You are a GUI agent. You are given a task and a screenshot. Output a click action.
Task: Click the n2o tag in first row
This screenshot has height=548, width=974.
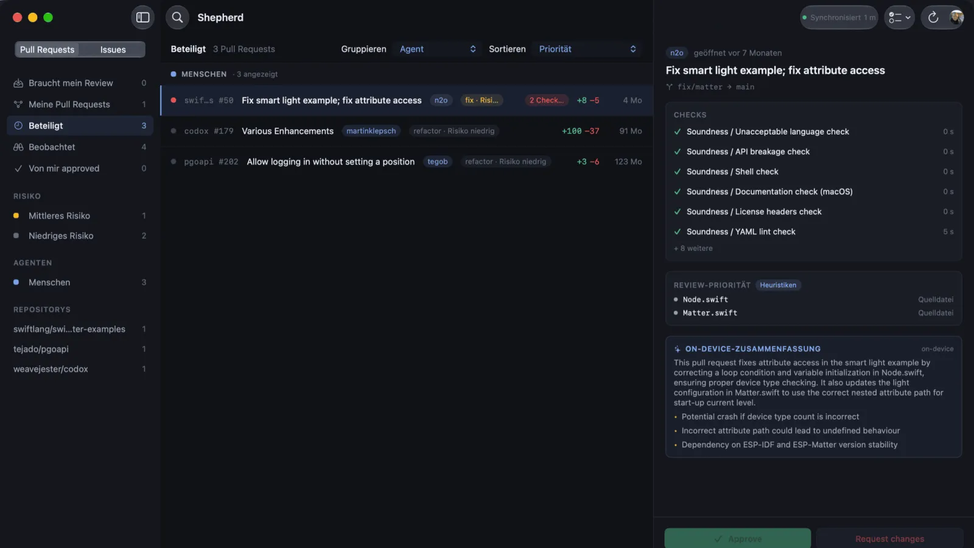[441, 100]
